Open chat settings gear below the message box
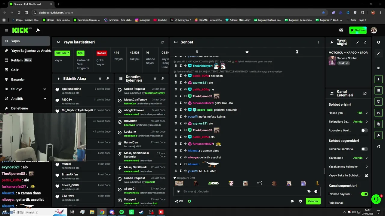Viewport: 385px width, 216px height. pyautogui.click(x=300, y=201)
